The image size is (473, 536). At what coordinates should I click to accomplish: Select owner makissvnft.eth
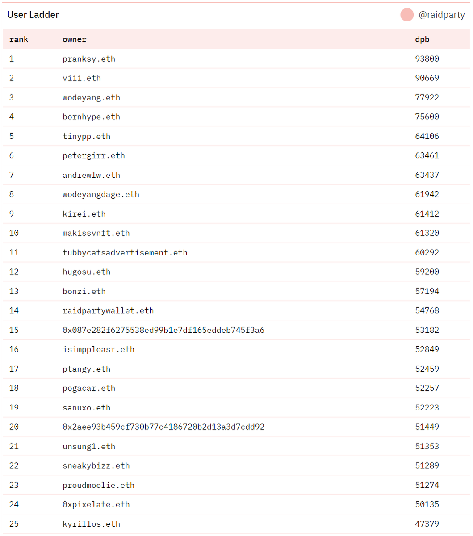pos(96,233)
